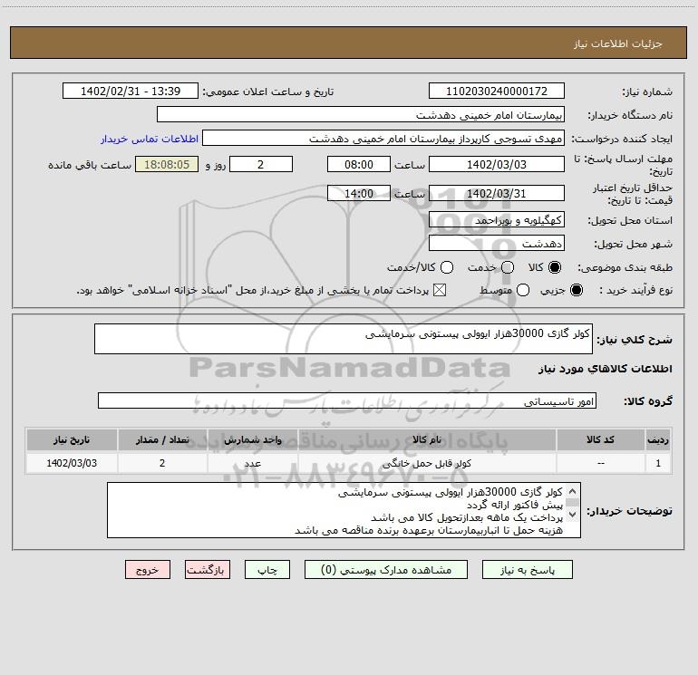Image resolution: width=698 pixels, height=675 pixels.
Task: Click the عدد unit cell in table
Action: coord(252,463)
